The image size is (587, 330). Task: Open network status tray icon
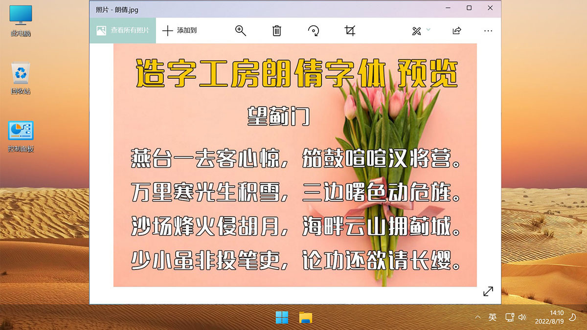(509, 317)
